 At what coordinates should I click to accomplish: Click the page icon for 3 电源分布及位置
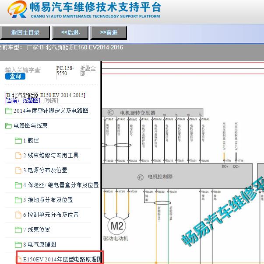point(18,170)
